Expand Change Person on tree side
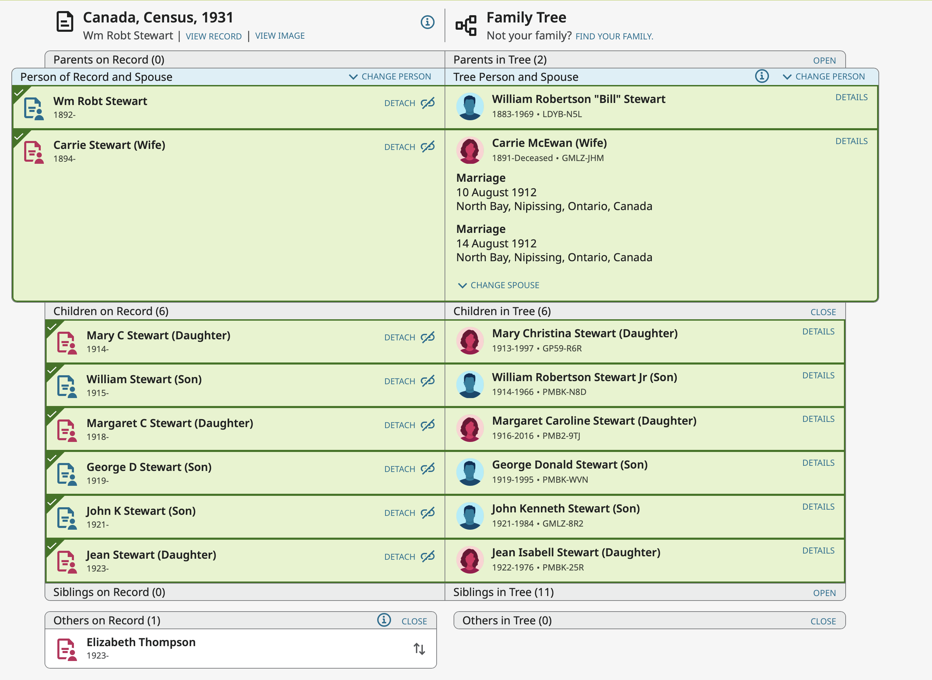Viewport: 932px width, 680px height. [824, 77]
